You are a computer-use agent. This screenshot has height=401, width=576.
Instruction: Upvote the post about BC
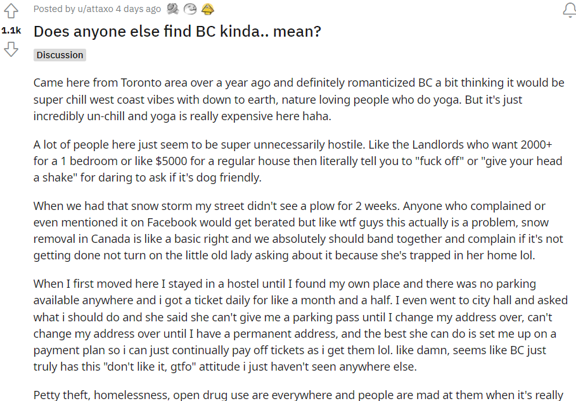[x=11, y=11]
